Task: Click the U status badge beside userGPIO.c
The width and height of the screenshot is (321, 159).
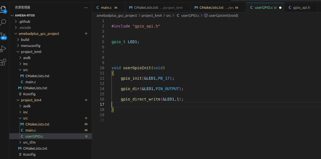Action: coord(86,136)
